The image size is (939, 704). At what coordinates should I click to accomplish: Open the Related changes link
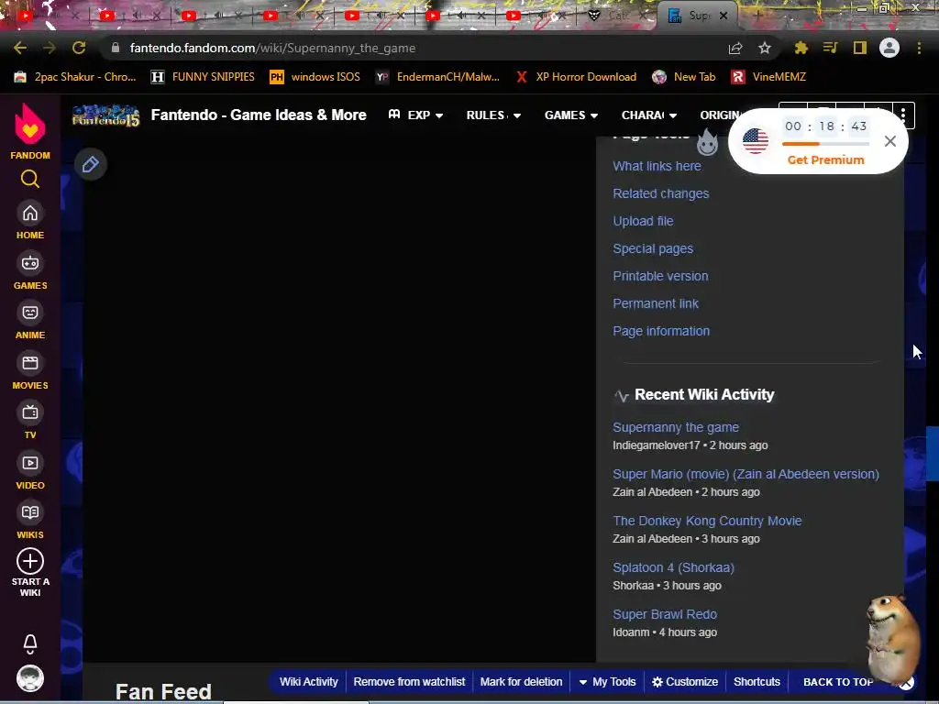click(x=660, y=194)
